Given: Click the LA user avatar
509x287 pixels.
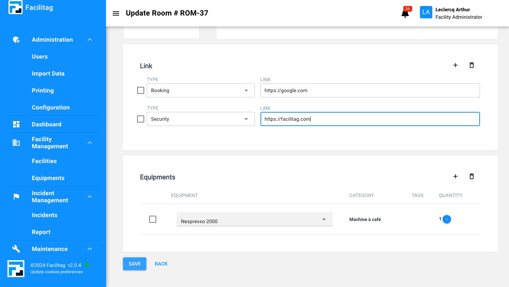Looking at the screenshot, I should (426, 12).
